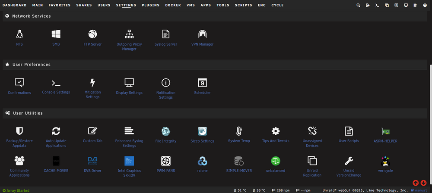Open Sleep Settings
This screenshot has width=432, height=193.
click(202, 135)
